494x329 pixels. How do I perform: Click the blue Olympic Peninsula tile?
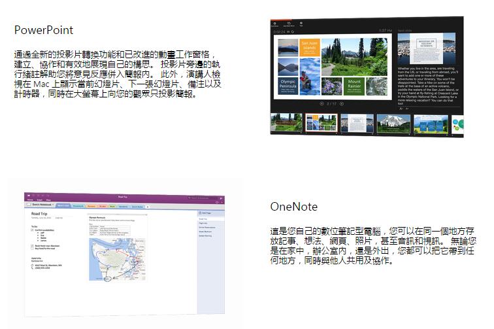point(288,86)
